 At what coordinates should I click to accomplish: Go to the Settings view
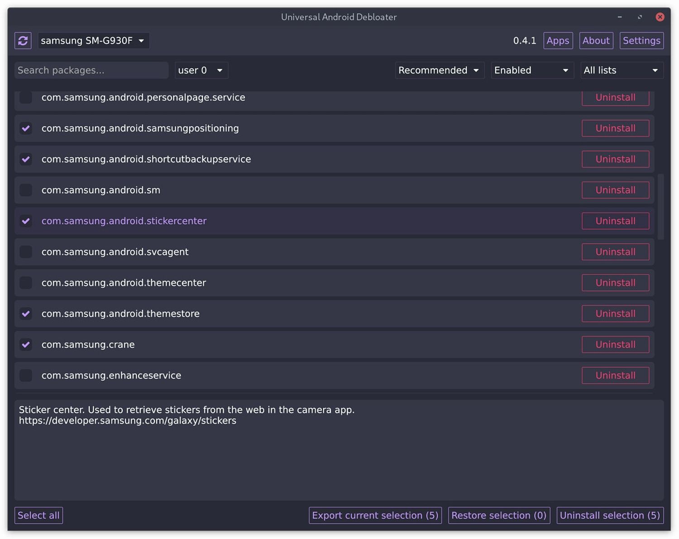click(641, 41)
